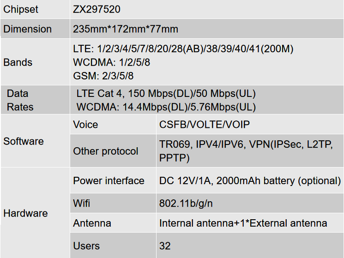Select the LTE bands list line
Image resolution: width=344 pixels, height=258 pixels.
(x=183, y=48)
